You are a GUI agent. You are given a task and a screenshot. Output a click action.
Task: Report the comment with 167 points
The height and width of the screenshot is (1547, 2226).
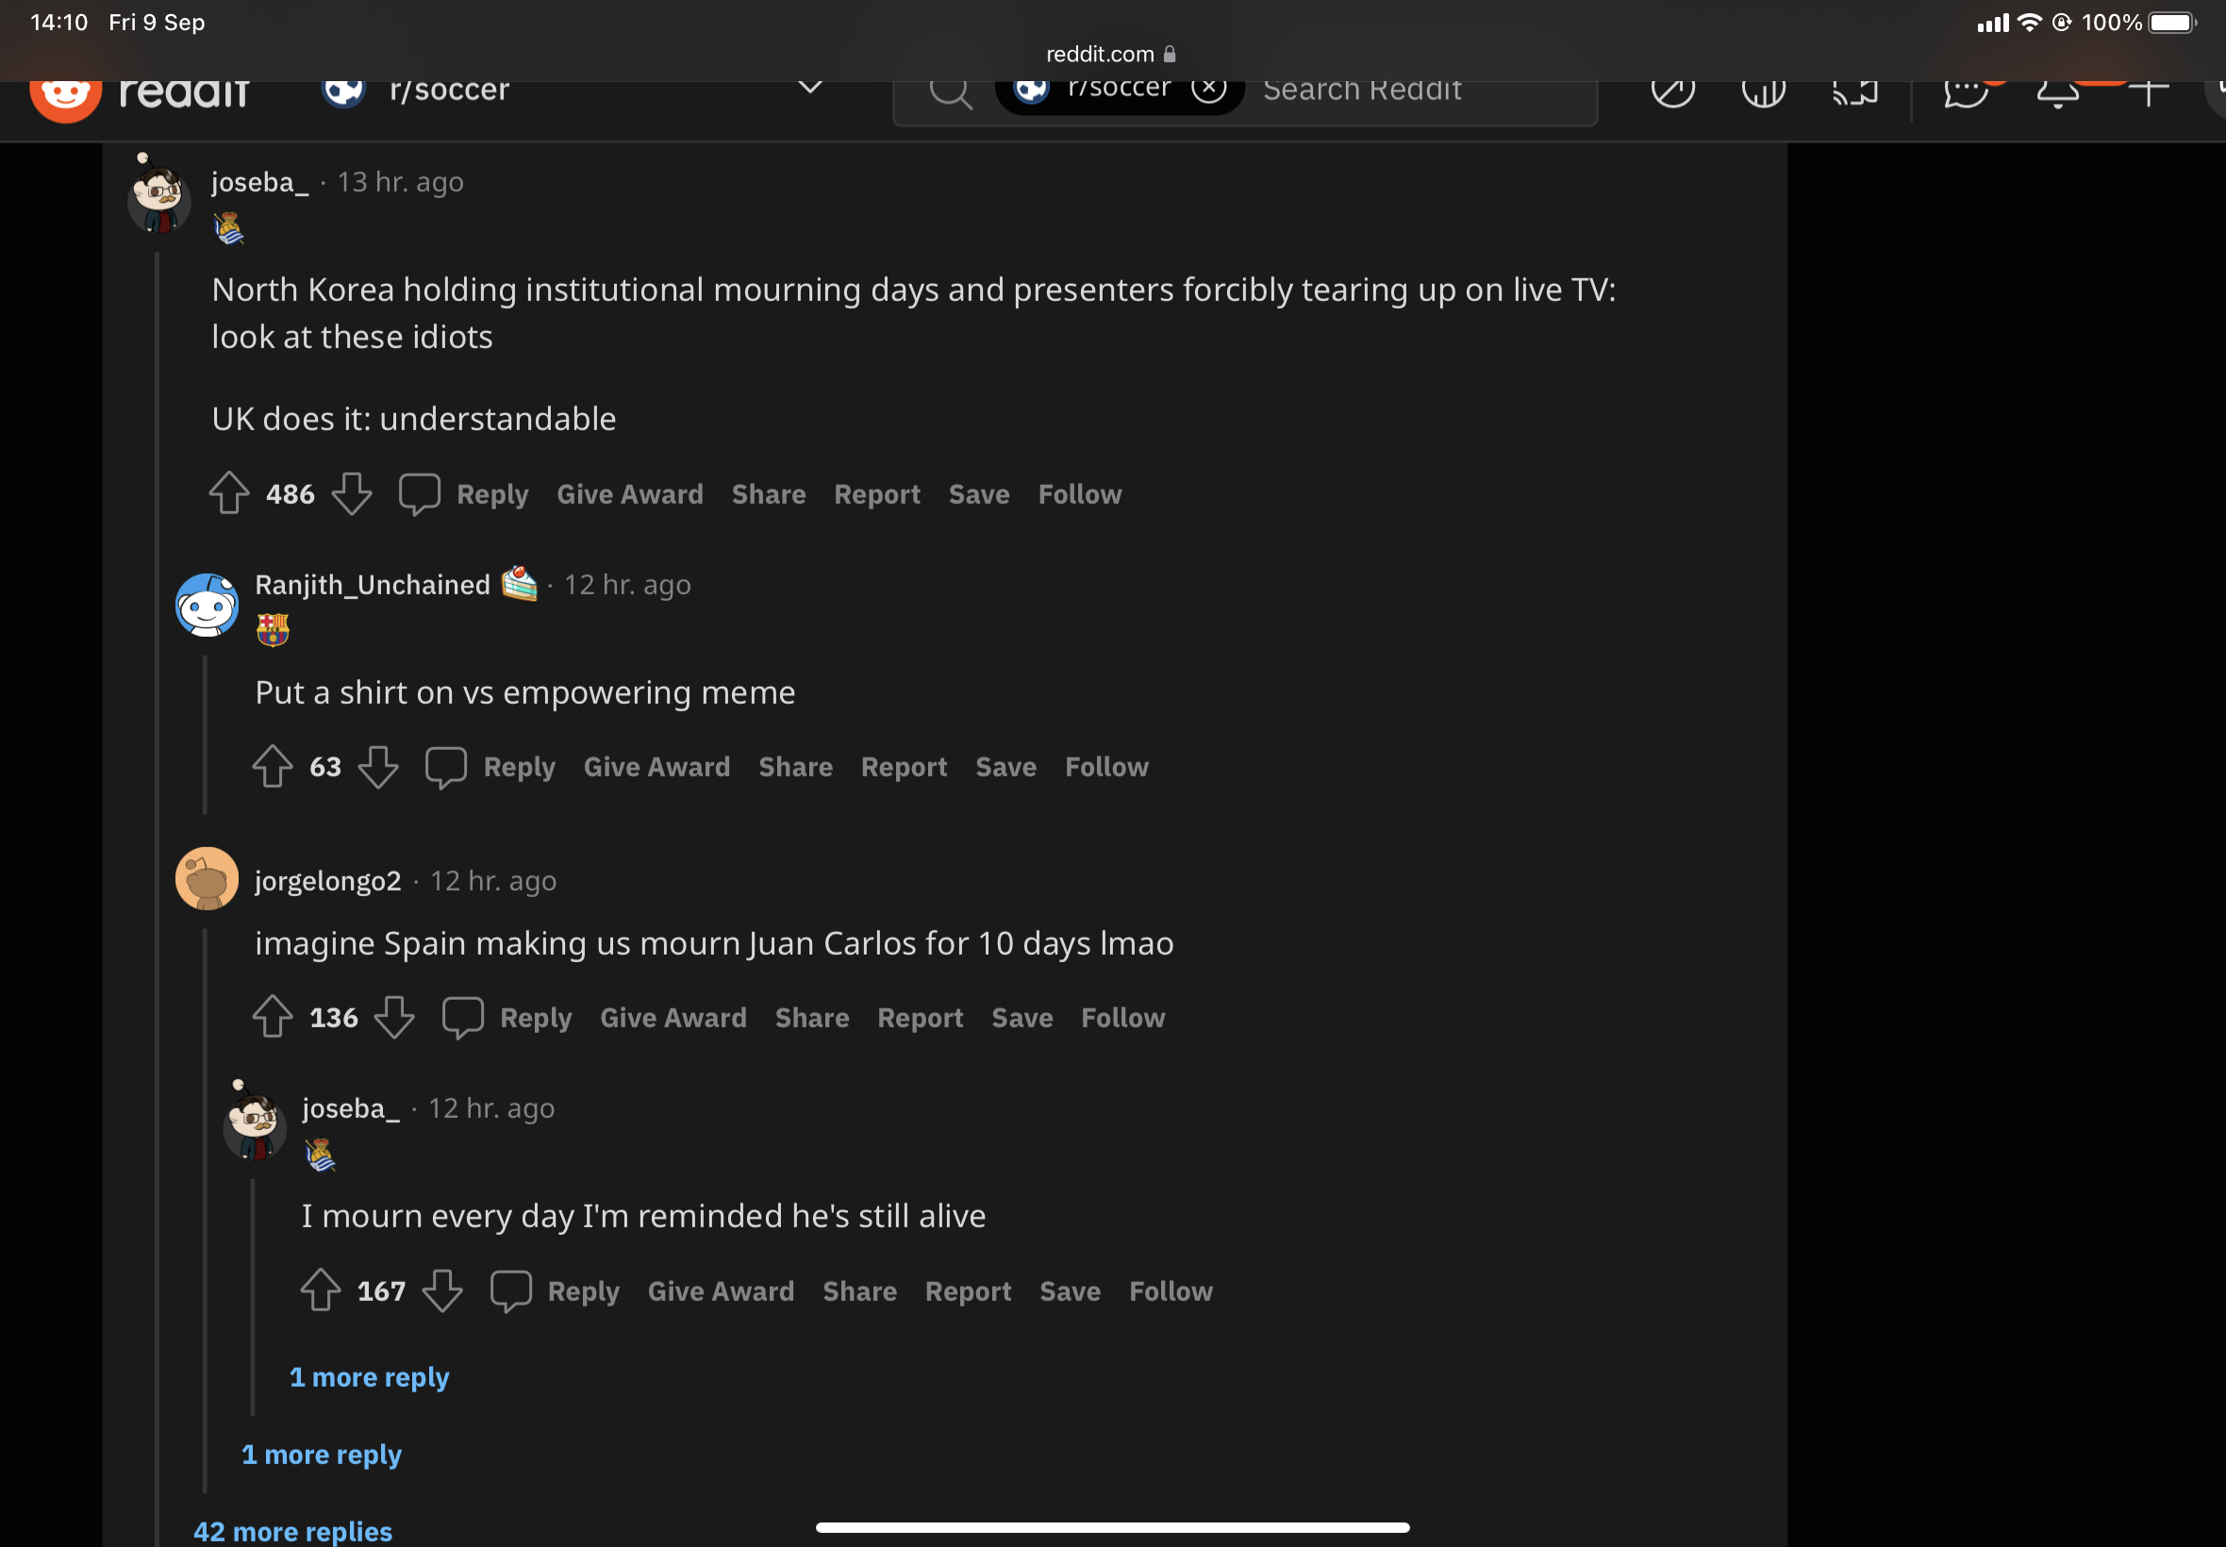point(967,1291)
